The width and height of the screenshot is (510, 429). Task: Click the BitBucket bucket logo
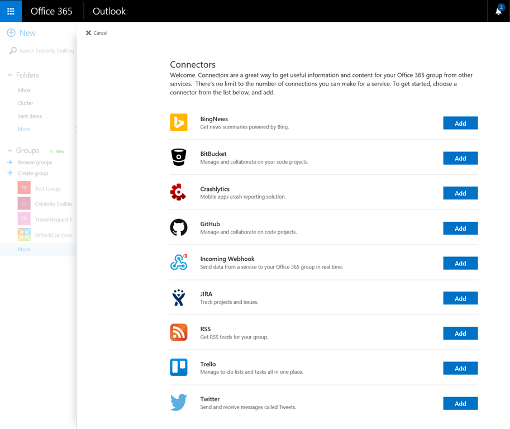(x=179, y=158)
